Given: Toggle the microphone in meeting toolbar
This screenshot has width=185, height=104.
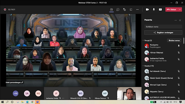Looking at the screenshot, I should coord(154,10).
